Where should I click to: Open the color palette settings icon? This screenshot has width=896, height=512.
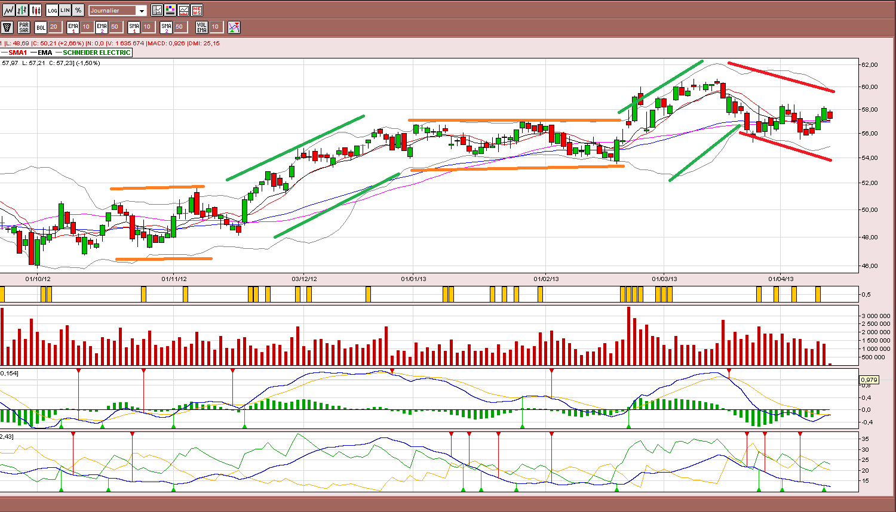170,10
